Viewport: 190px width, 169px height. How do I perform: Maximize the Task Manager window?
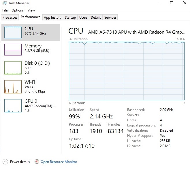pyautogui.click(x=172, y=3)
